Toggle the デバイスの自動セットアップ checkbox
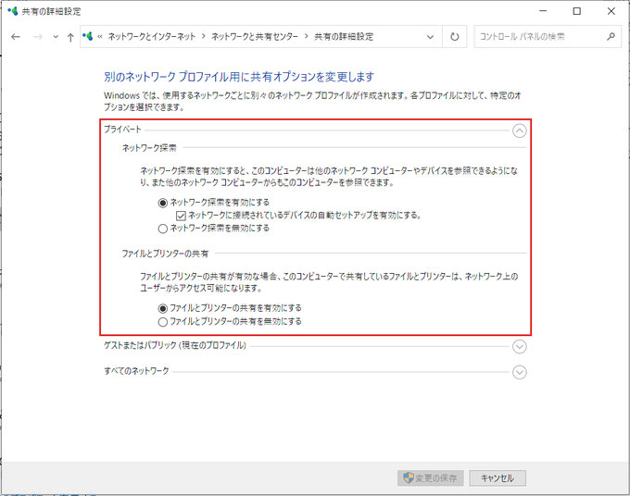630x496 pixels. point(181,216)
